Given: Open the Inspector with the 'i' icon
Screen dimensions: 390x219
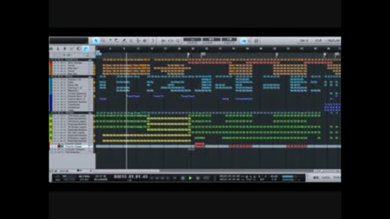Looking at the screenshot, I should (58, 49).
